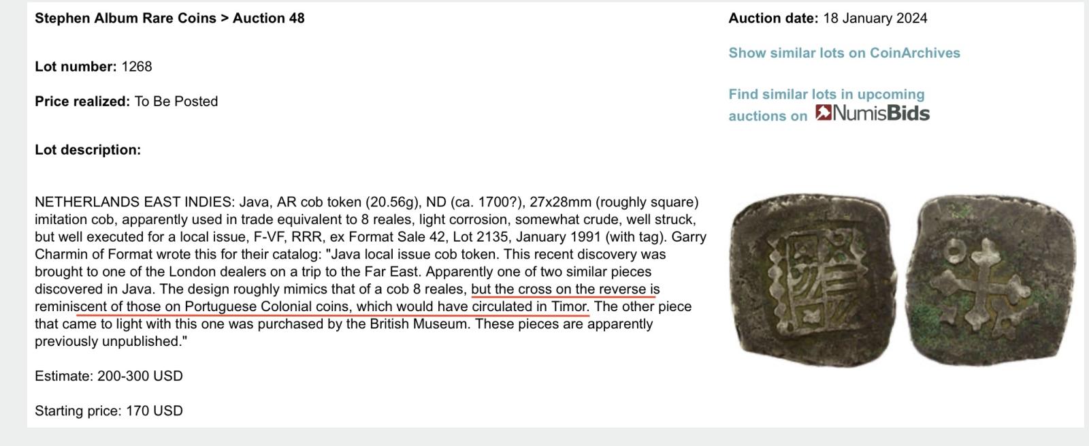The width and height of the screenshot is (1089, 446).
Task: Select the Auction 48 breadcrumb text
Action: (x=268, y=18)
